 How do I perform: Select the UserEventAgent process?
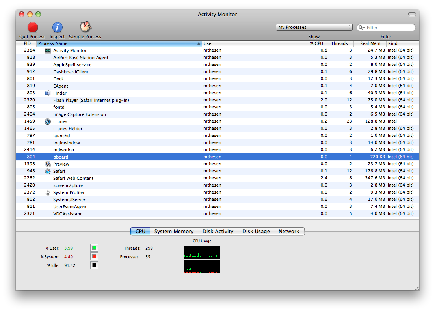click(217, 206)
